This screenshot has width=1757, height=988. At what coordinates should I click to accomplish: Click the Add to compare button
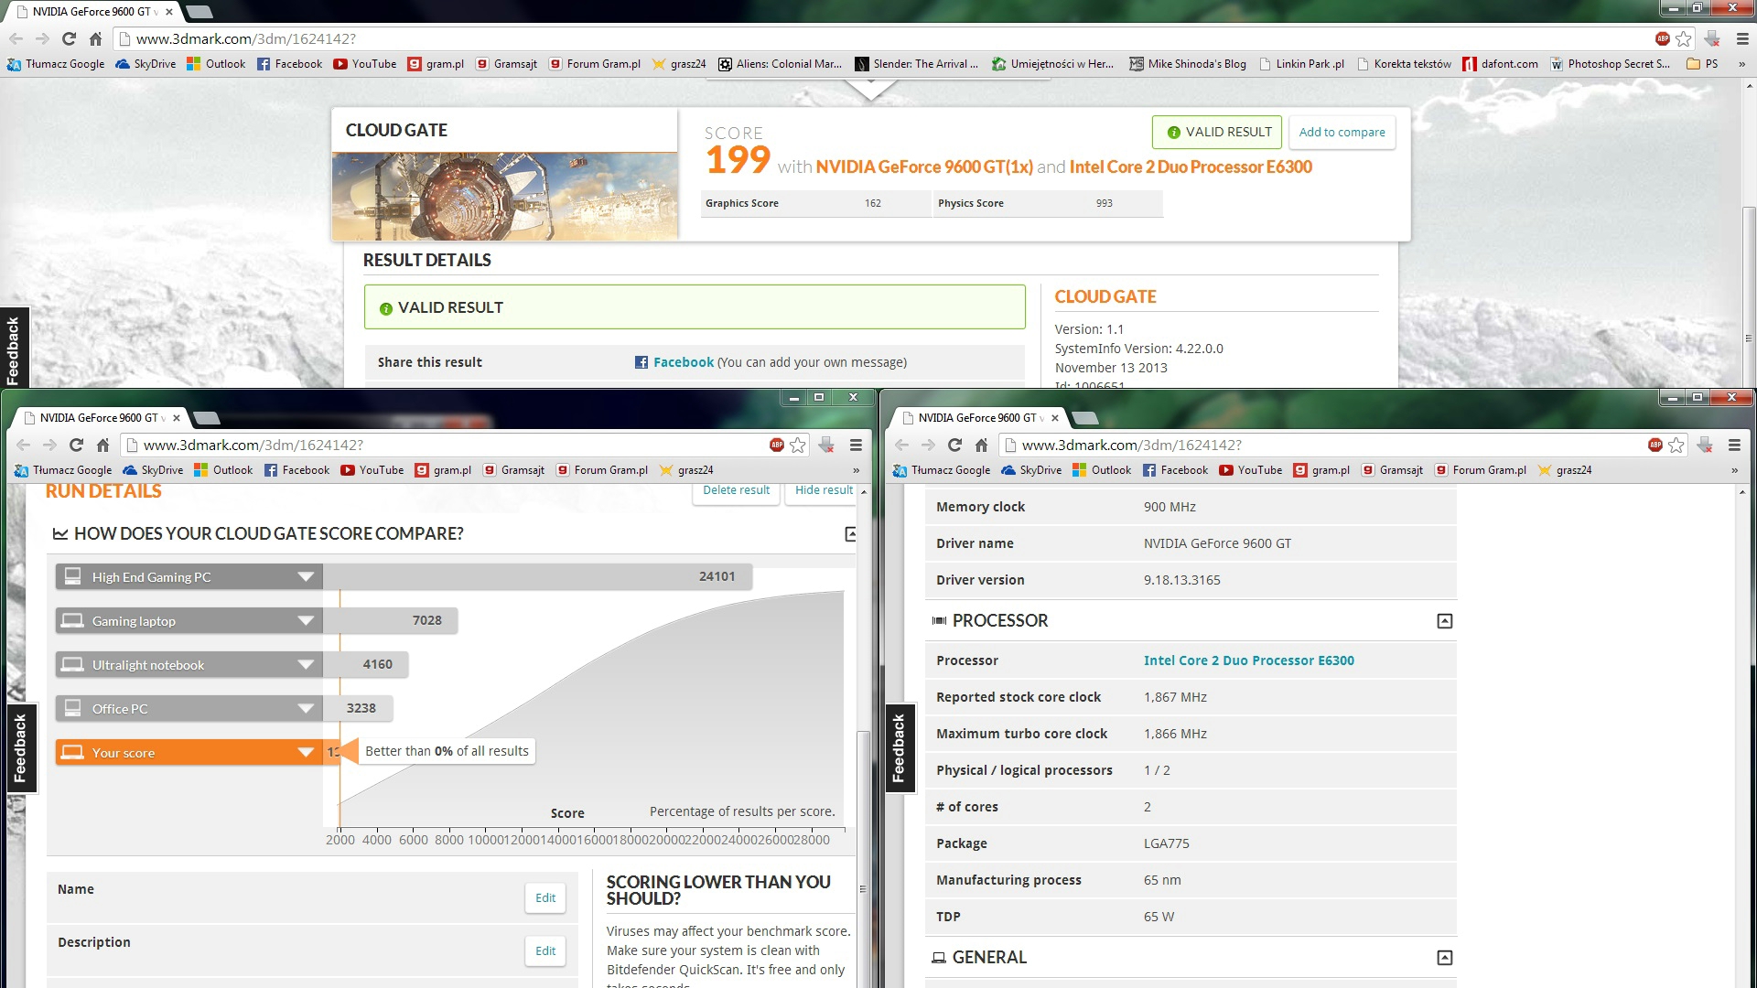pyautogui.click(x=1342, y=132)
